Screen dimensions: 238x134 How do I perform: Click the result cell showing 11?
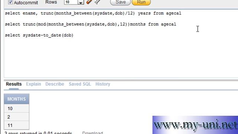click(x=16, y=125)
